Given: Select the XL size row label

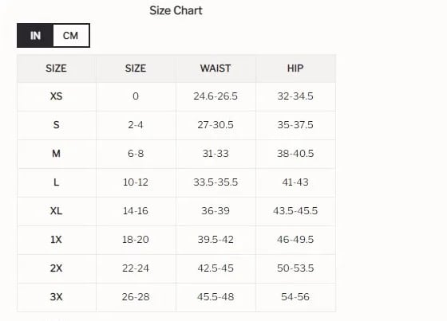Looking at the screenshot, I should [x=56, y=211].
